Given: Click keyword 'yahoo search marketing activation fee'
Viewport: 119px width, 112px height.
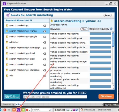Looking at the screenshot, I should click(x=64, y=87).
